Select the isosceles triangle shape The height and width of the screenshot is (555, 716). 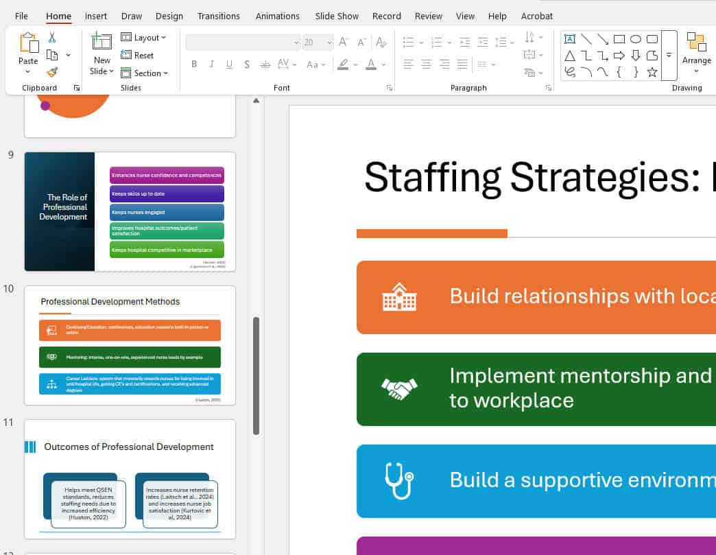point(569,56)
